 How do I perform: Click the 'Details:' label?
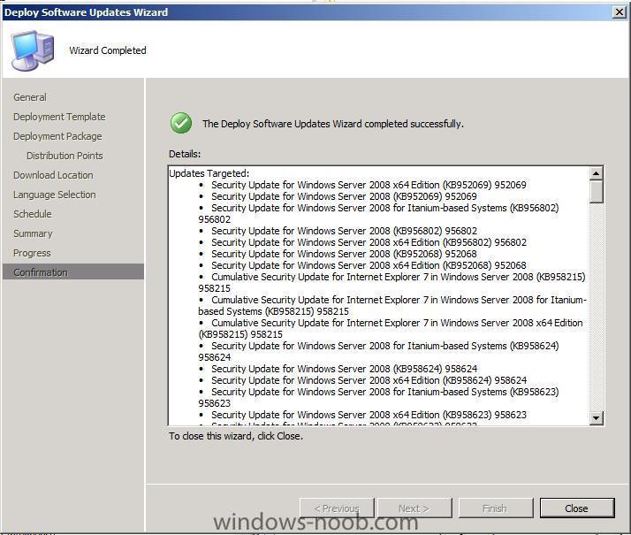(185, 154)
